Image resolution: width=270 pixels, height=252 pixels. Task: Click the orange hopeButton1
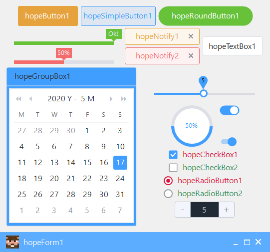coord(48,16)
